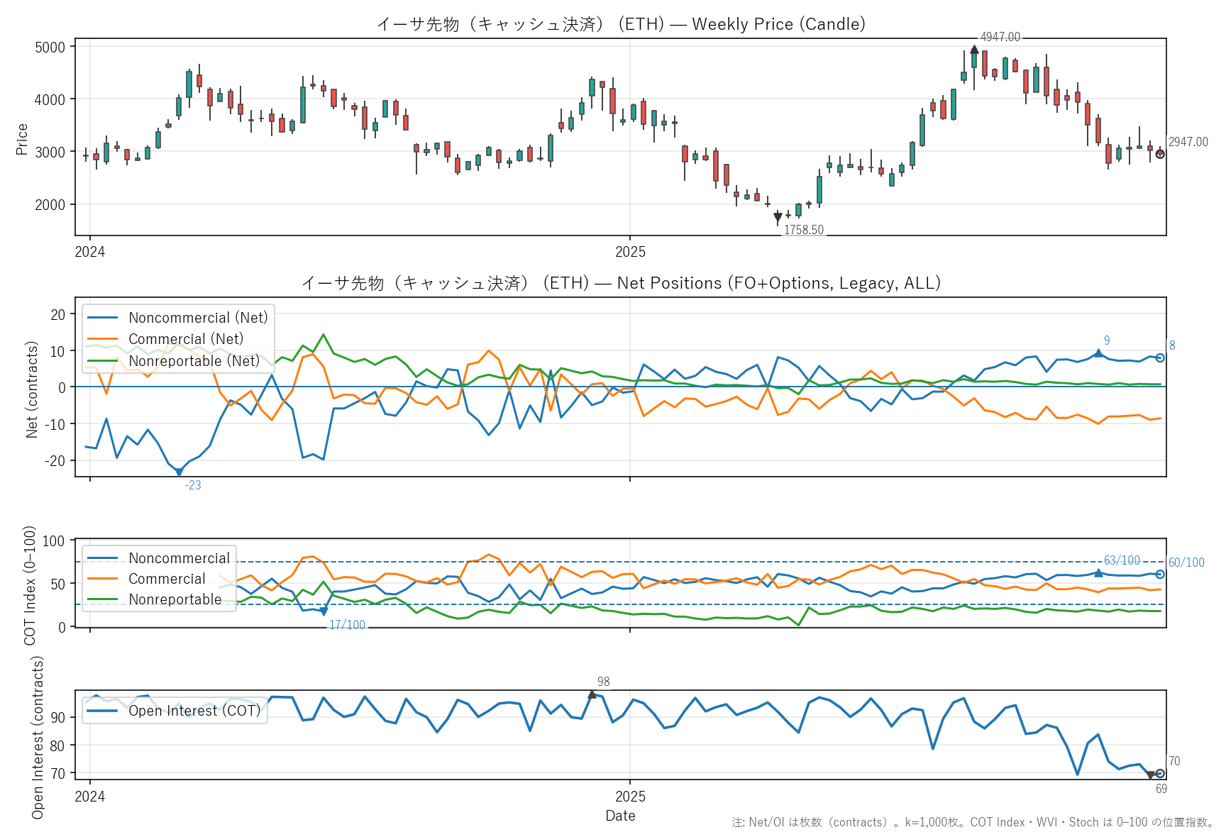Image resolution: width=1226 pixels, height=837 pixels.
Task: Click the Net Positions chart title
Action: tap(620, 283)
